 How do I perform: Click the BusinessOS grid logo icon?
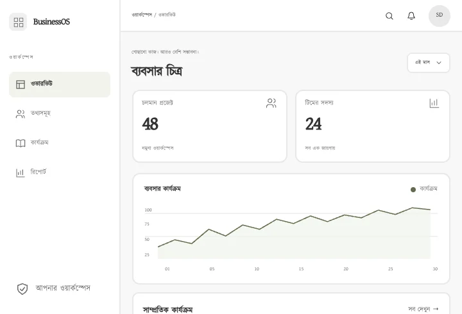[x=18, y=22]
